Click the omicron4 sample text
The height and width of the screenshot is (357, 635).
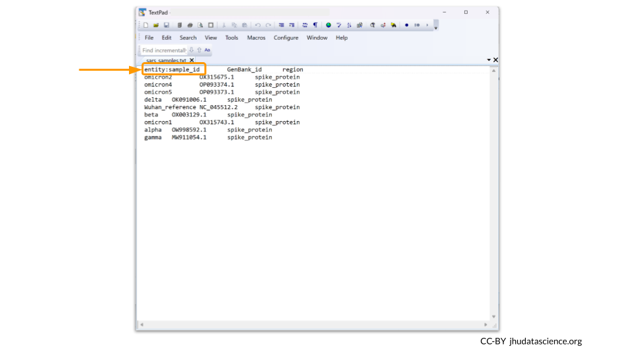click(158, 85)
